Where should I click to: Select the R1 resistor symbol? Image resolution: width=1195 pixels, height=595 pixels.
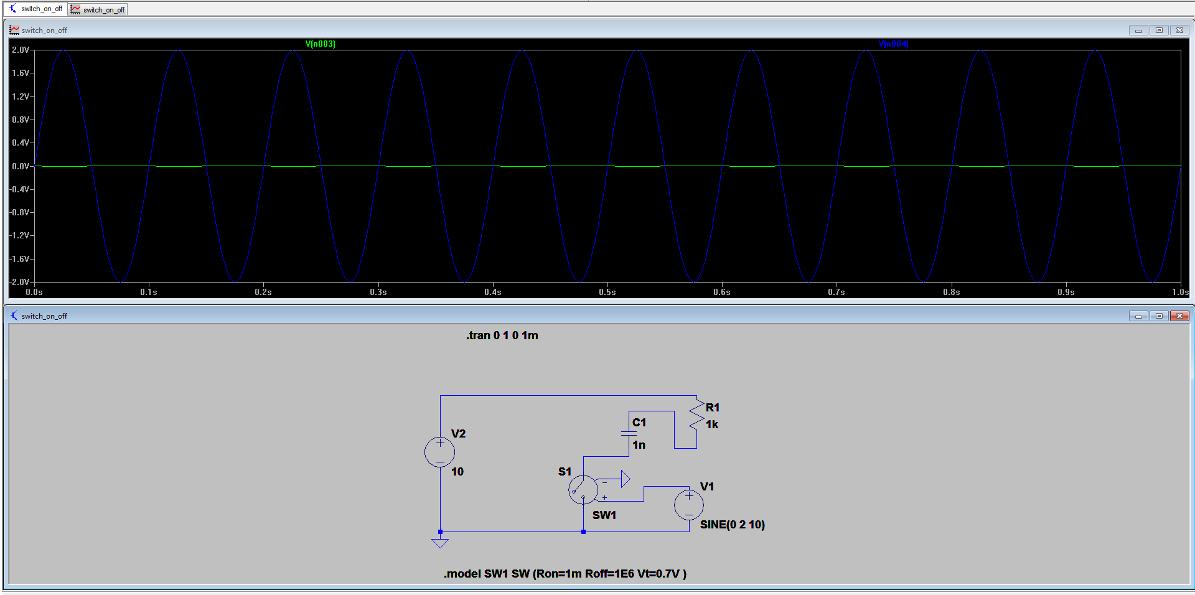[696, 416]
